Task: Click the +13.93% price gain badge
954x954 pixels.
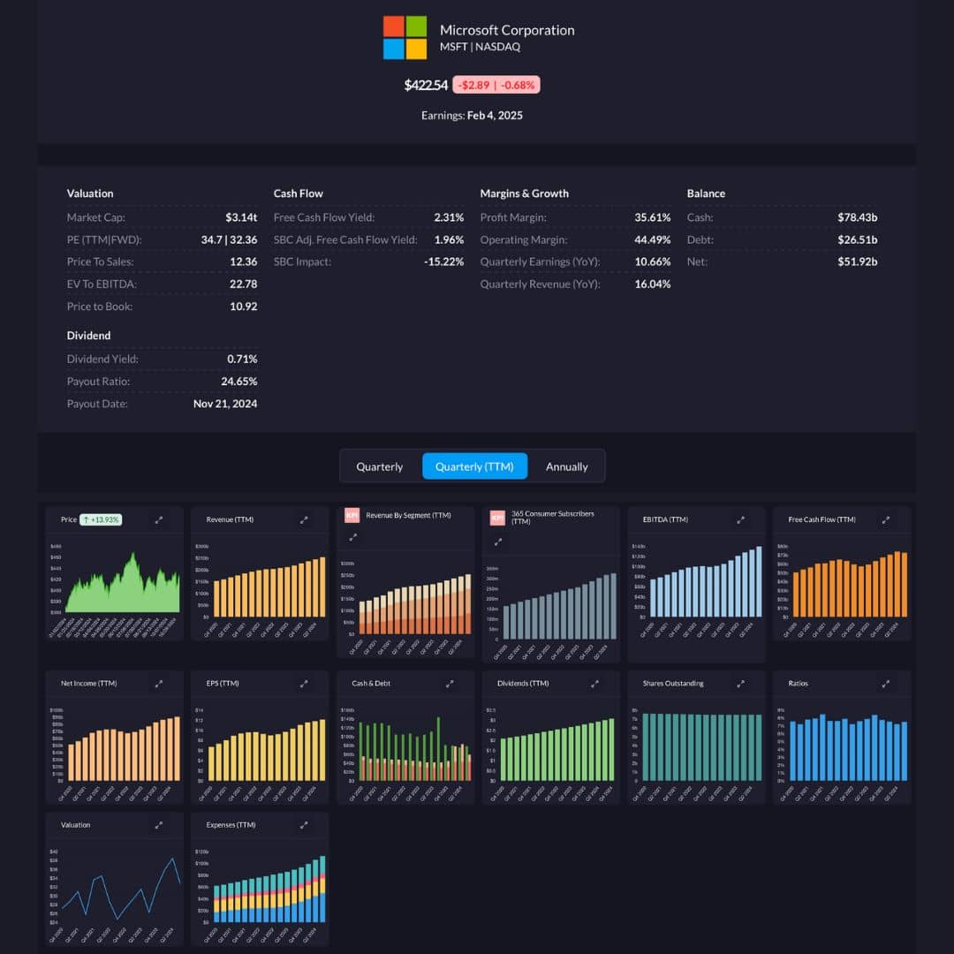Action: [101, 519]
